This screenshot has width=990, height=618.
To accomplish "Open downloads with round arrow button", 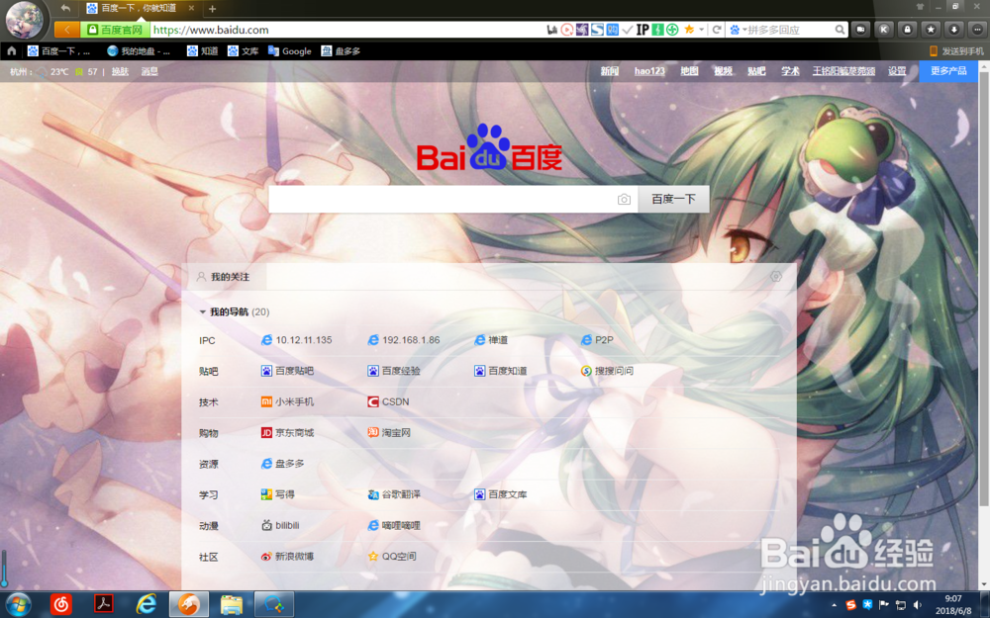I will [x=954, y=30].
